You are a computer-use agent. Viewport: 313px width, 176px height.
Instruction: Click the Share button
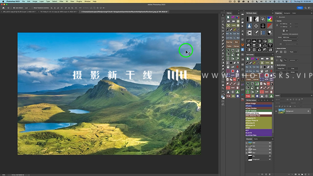[x=300, y=8]
